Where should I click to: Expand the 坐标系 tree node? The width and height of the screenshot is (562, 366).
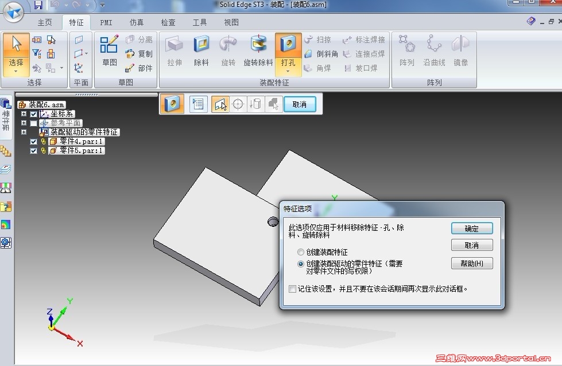click(24, 114)
